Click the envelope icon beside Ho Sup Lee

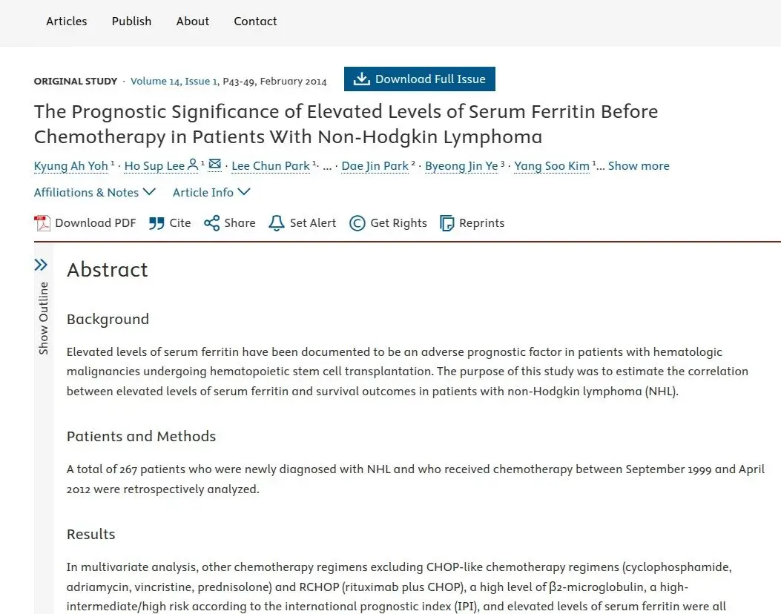point(214,164)
